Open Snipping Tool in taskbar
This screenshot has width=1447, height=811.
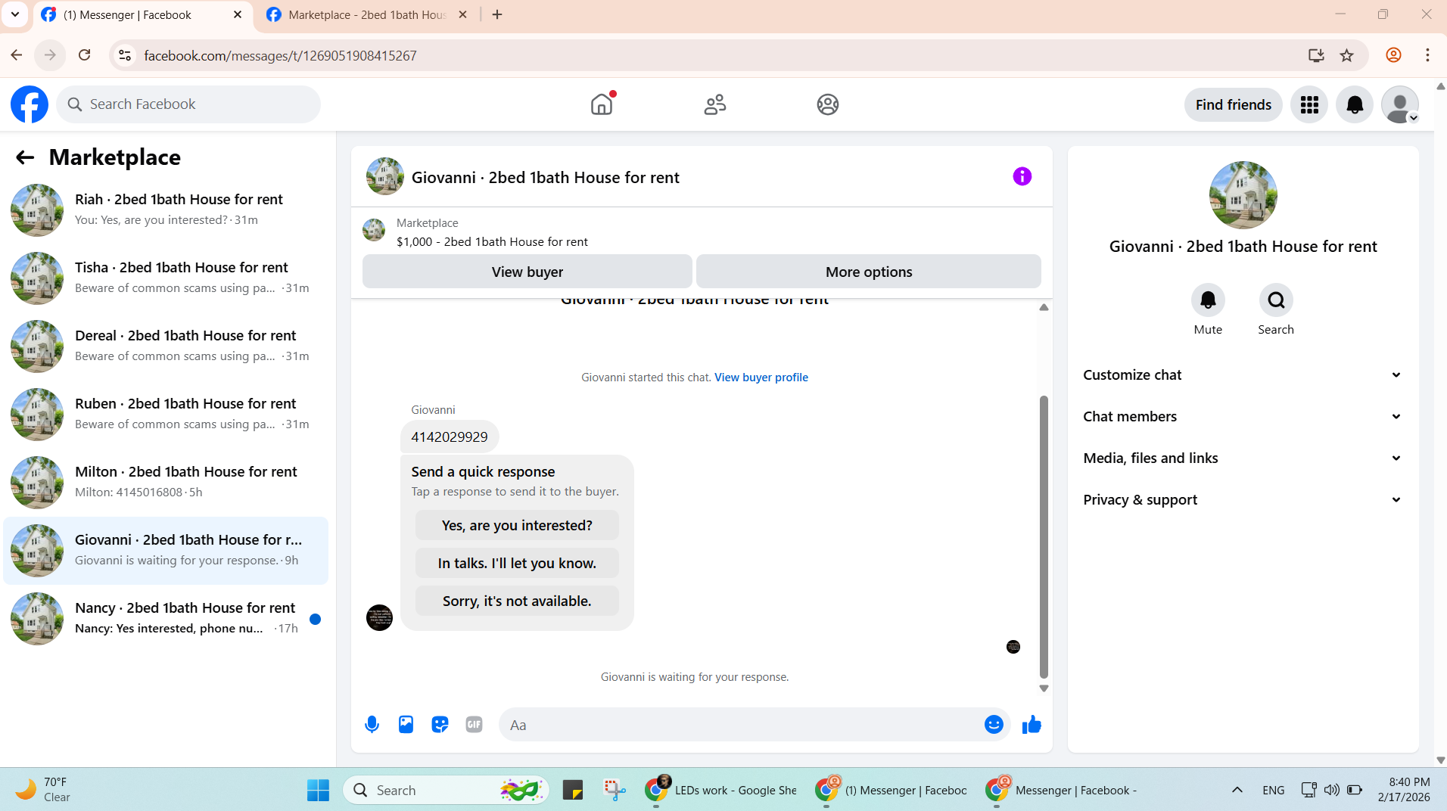[x=615, y=790]
